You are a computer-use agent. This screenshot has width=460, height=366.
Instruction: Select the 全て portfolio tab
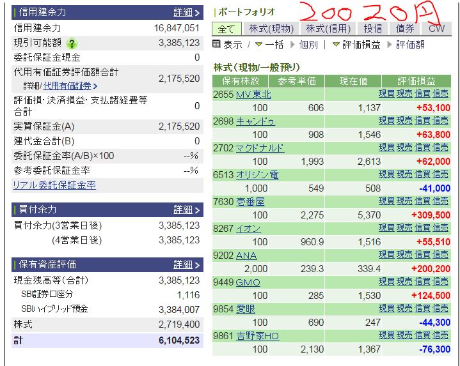click(x=226, y=29)
